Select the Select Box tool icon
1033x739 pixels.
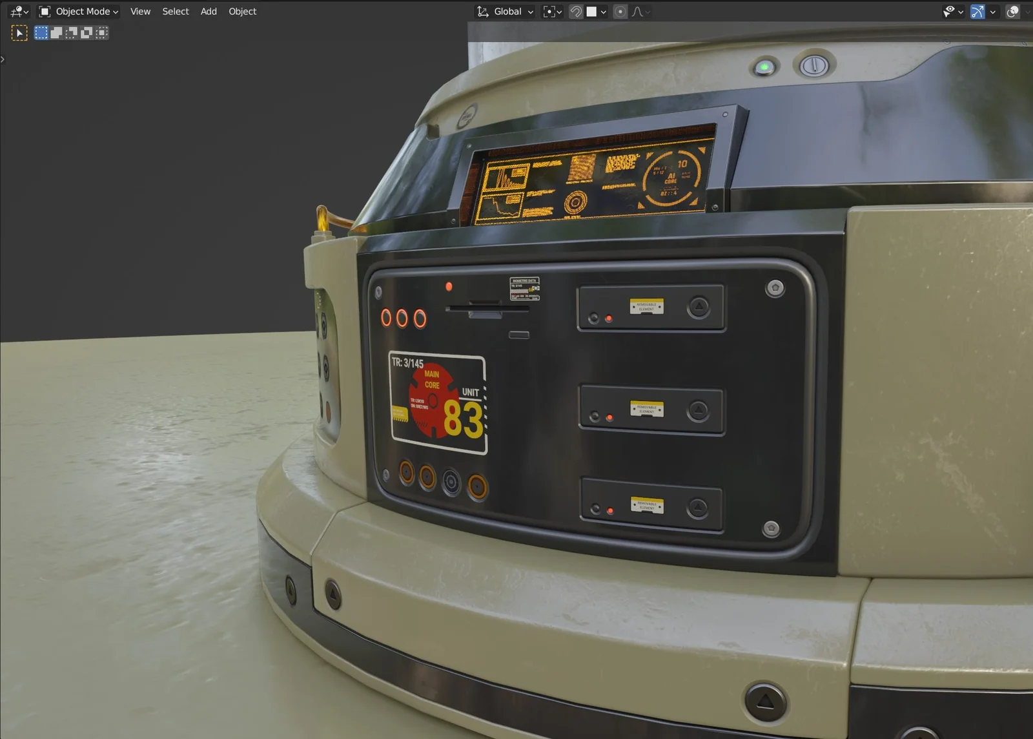[x=19, y=33]
